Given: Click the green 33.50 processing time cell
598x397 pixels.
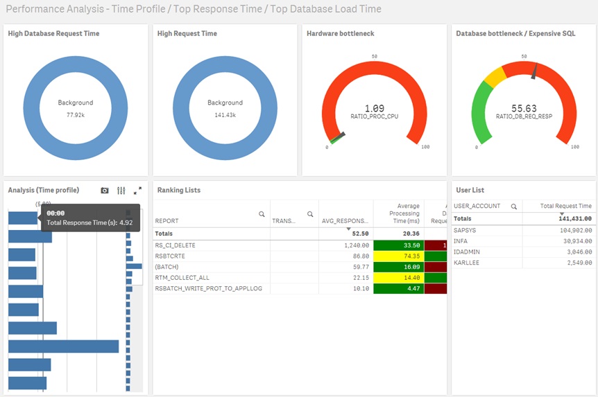Looking at the screenshot, I should pyautogui.click(x=398, y=245).
